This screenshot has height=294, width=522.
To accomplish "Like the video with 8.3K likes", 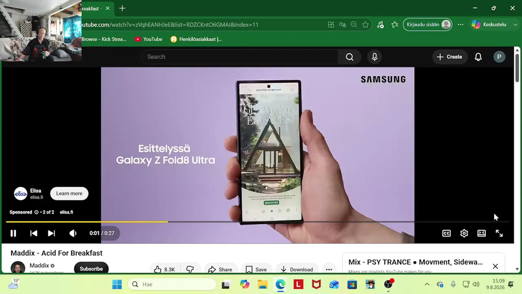I will pos(164,269).
